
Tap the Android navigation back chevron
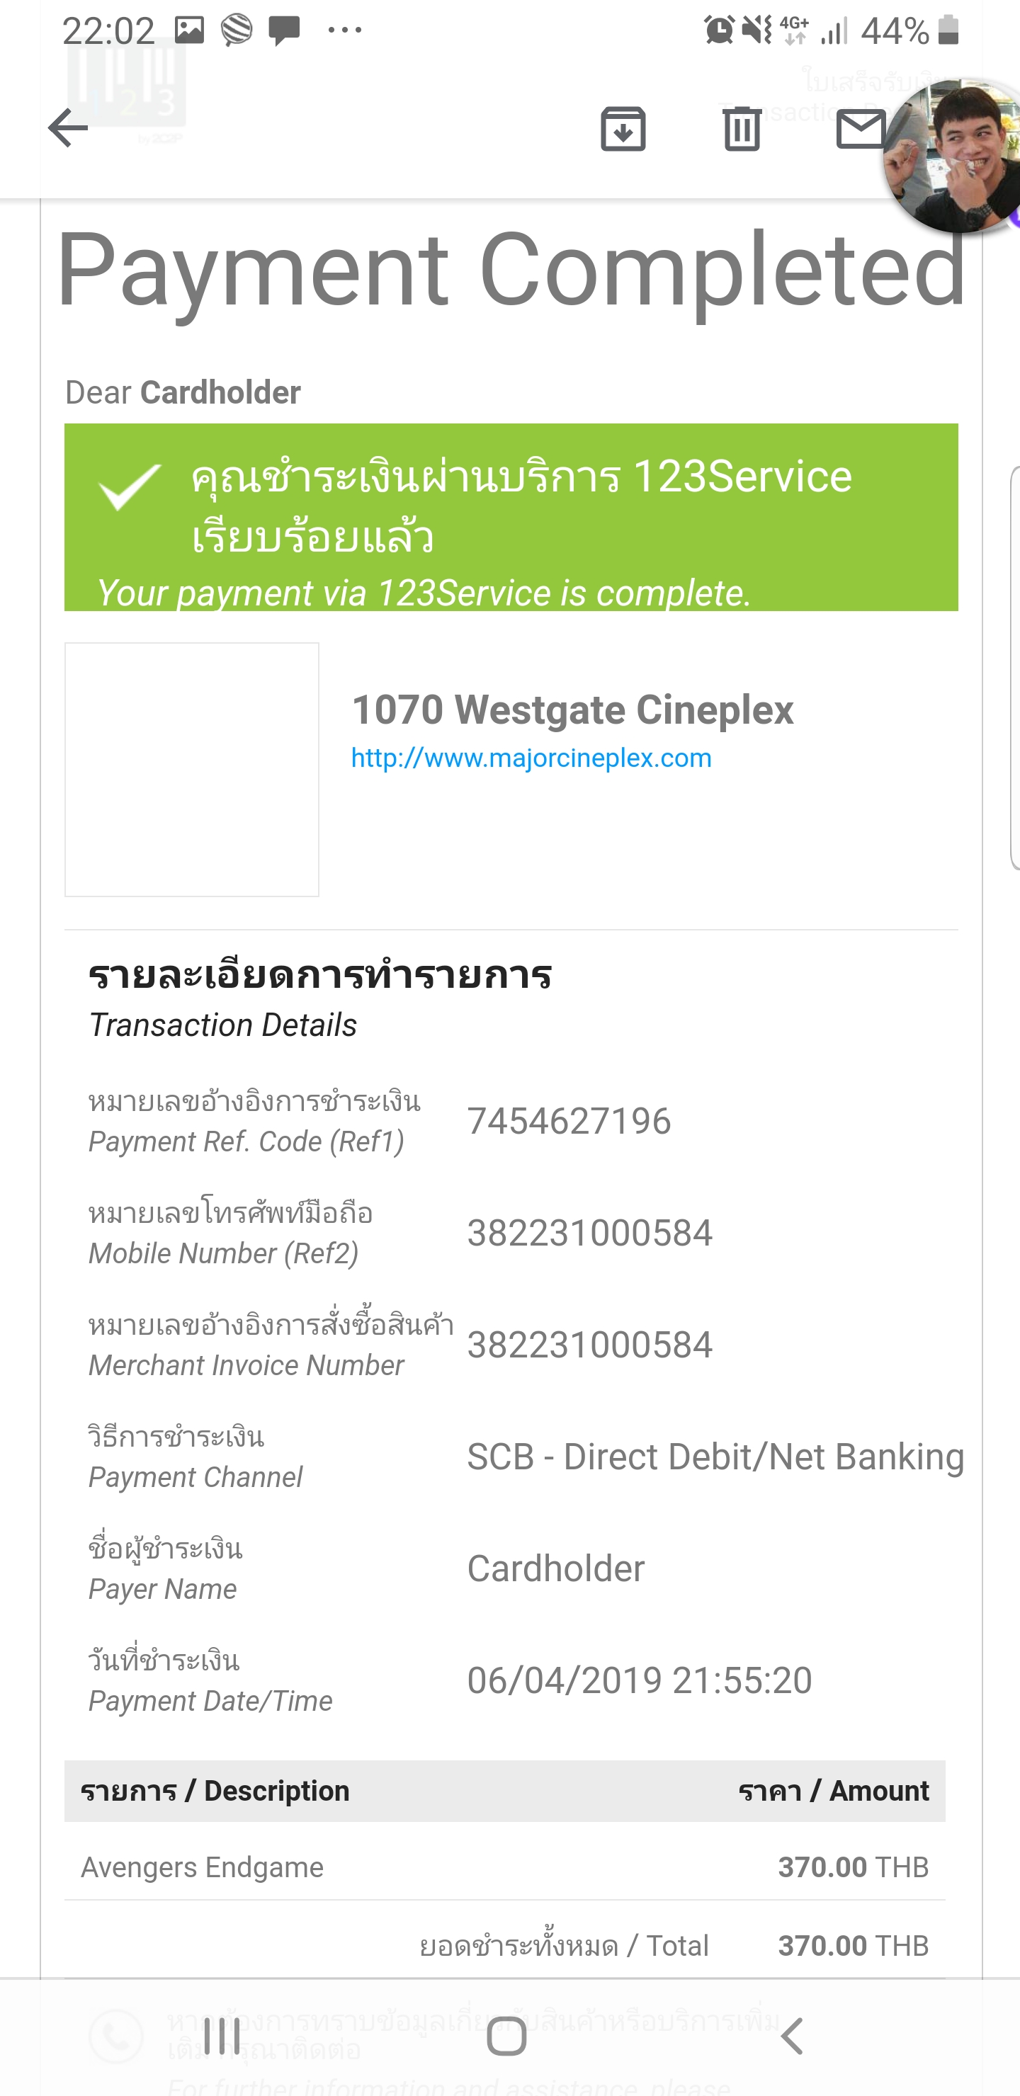tap(792, 2037)
